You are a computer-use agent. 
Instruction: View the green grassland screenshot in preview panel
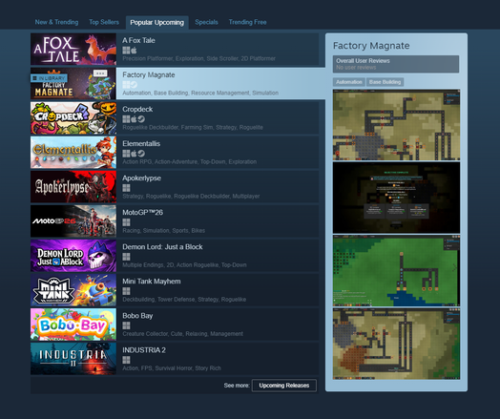(396, 271)
